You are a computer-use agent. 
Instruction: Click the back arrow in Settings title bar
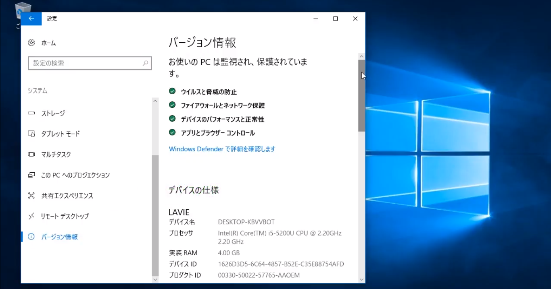(x=31, y=19)
